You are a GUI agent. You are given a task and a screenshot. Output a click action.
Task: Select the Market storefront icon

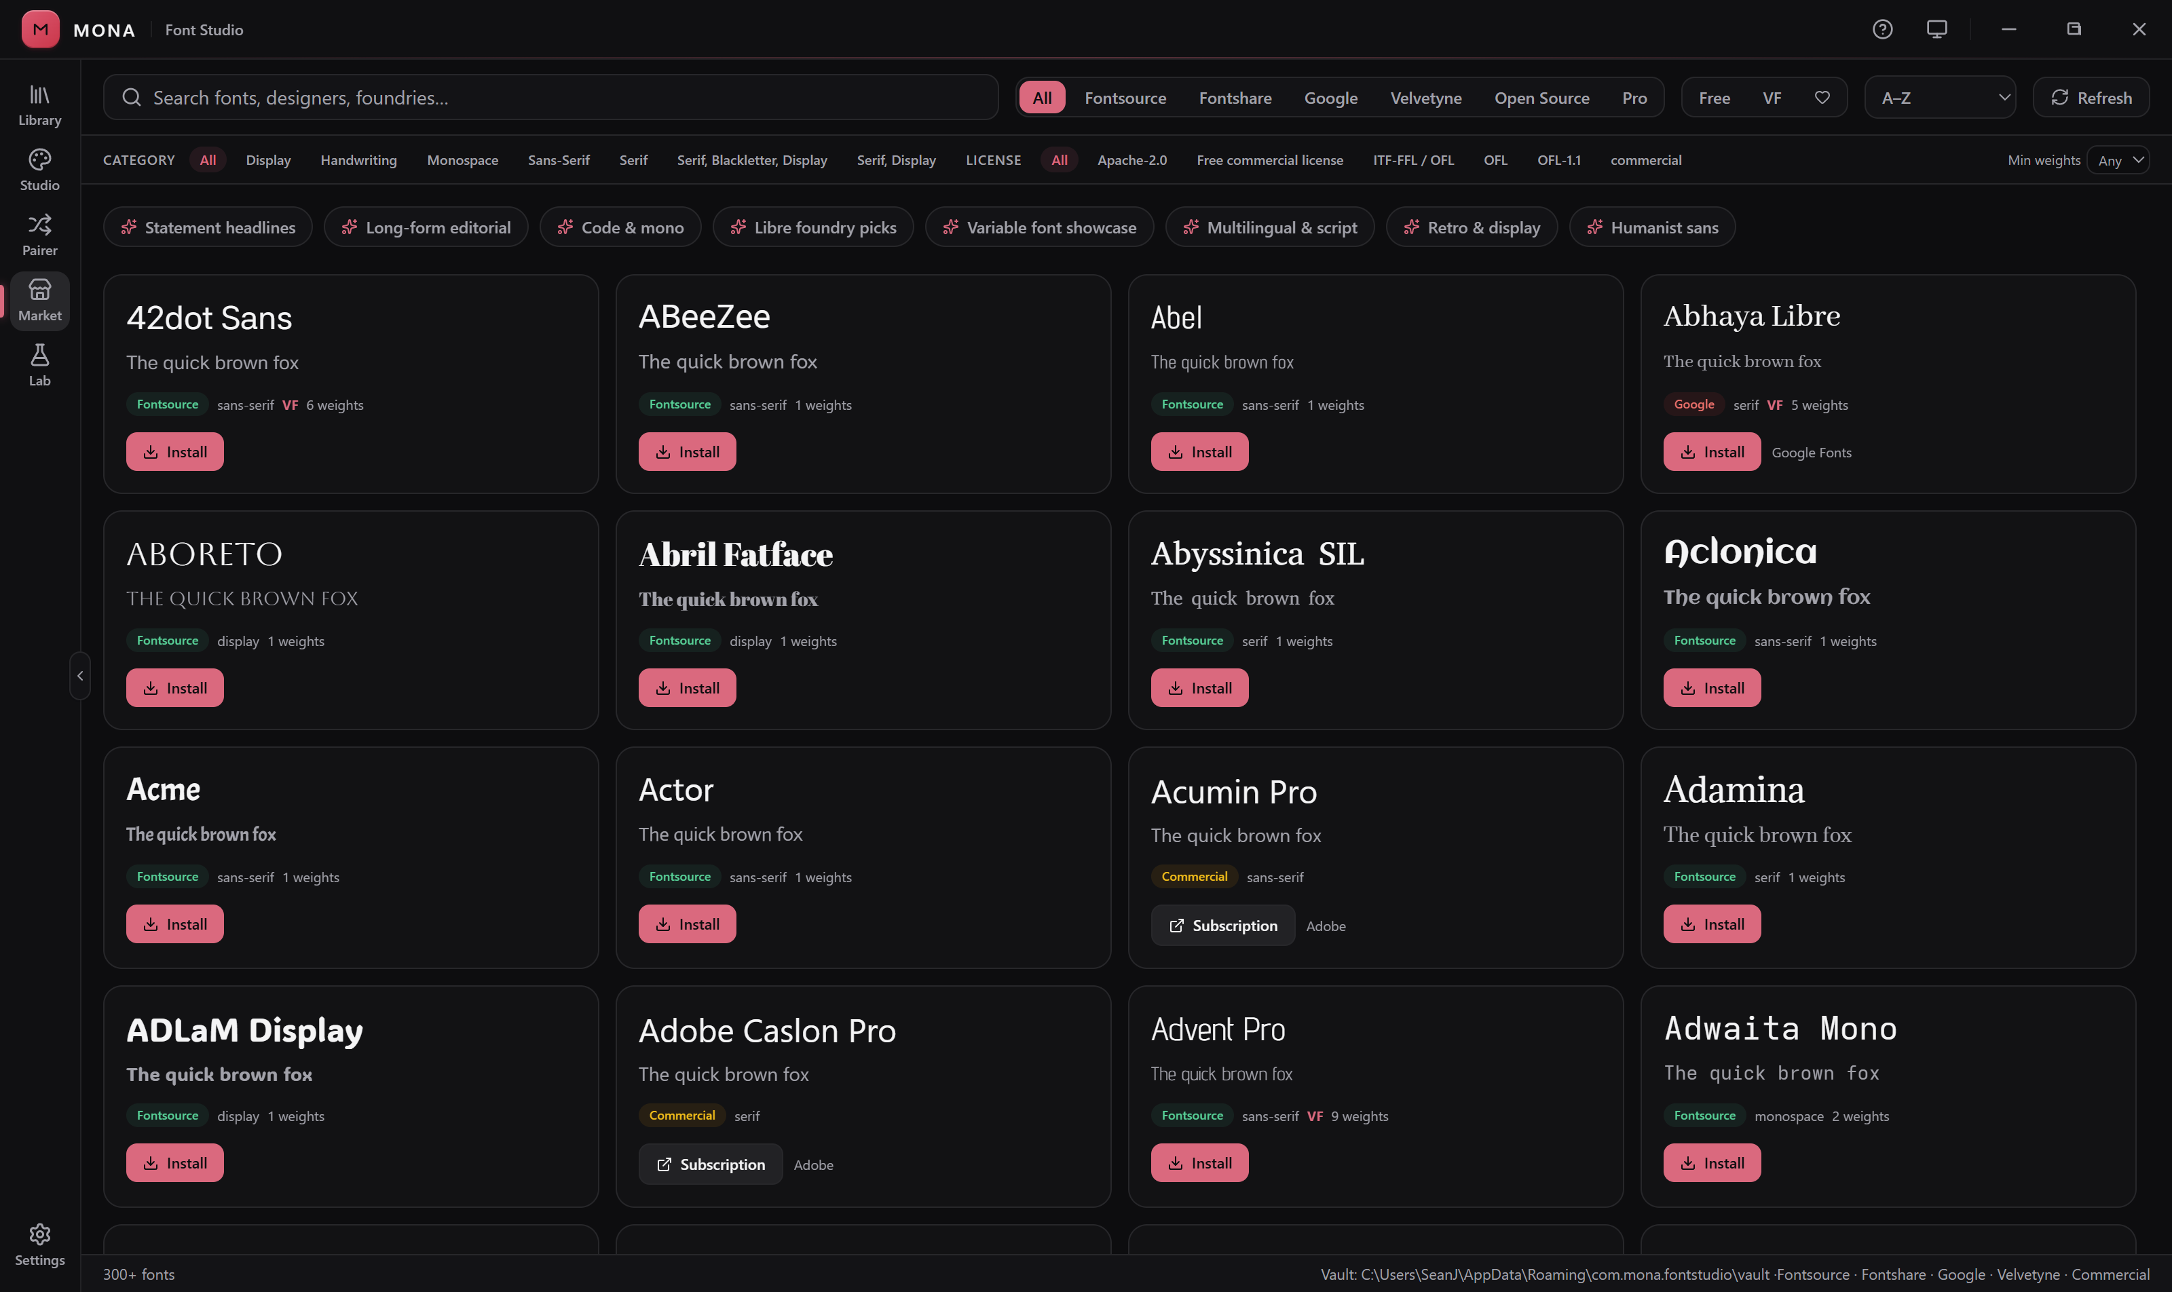[x=39, y=301]
